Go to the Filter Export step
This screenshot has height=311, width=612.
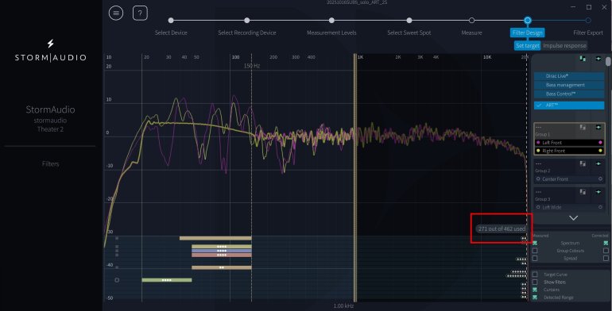click(588, 33)
